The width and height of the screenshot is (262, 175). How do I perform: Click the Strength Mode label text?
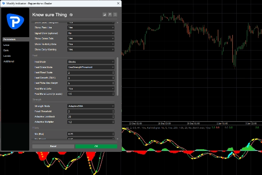click(x=42, y=106)
